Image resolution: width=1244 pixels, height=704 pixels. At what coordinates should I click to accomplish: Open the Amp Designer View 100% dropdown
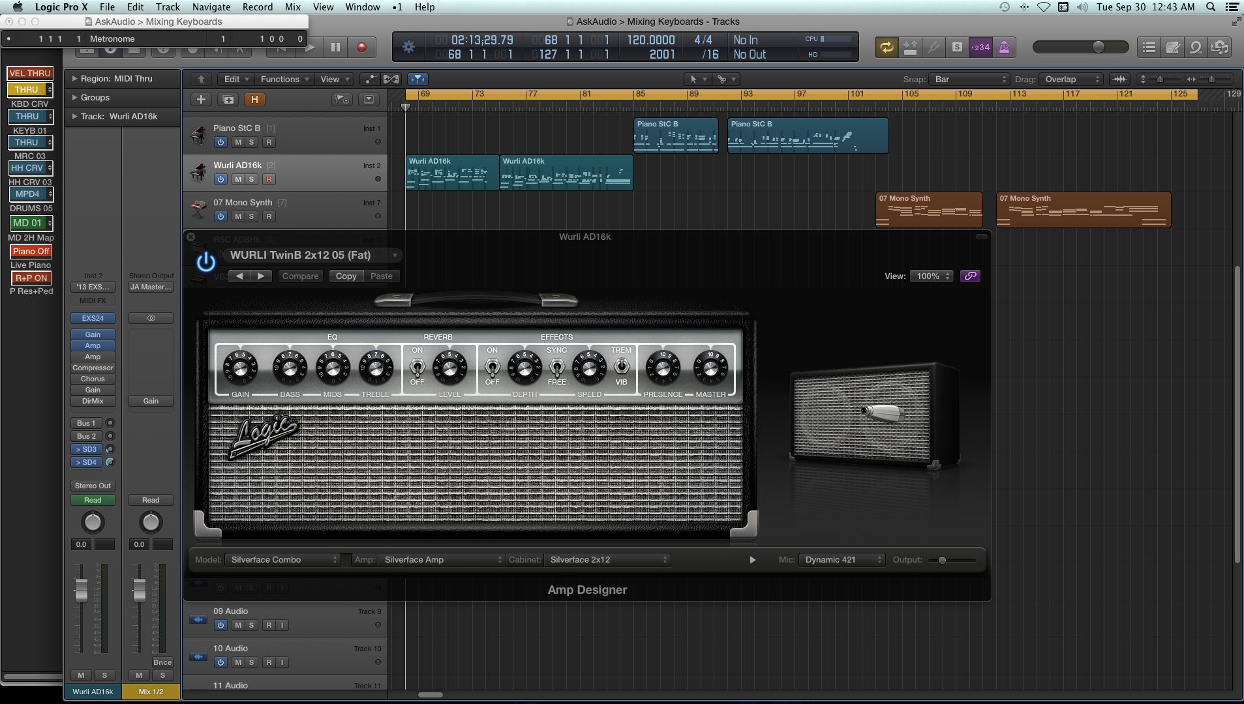pyautogui.click(x=932, y=276)
